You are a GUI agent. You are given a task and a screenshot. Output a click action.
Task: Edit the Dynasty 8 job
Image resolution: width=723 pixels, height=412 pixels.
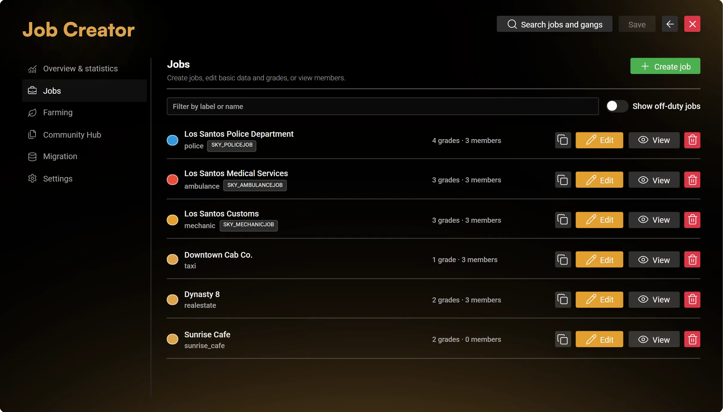[599, 299]
